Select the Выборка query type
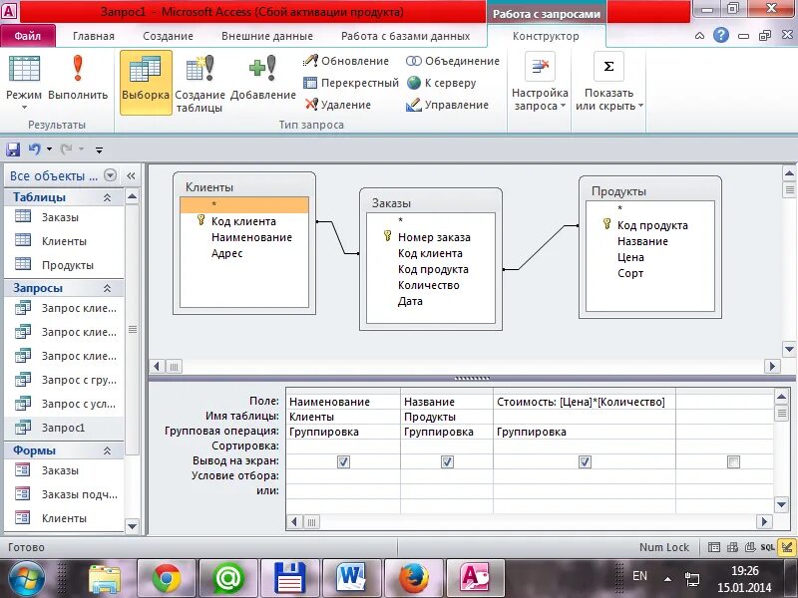The width and height of the screenshot is (798, 598). coord(146,82)
